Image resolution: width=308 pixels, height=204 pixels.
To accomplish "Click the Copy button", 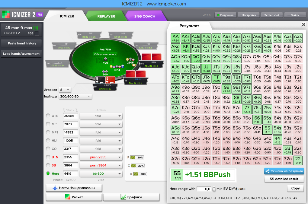I will point(295,188).
